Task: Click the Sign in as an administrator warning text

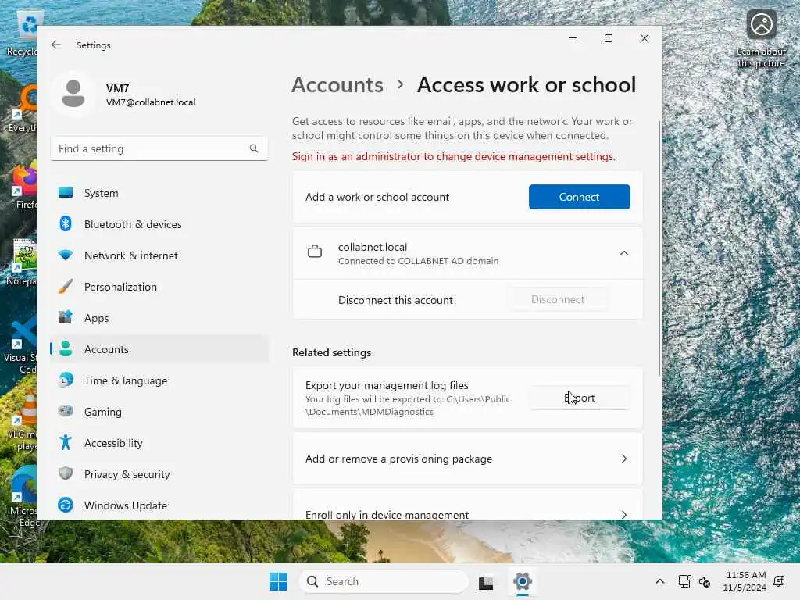Action: (x=454, y=156)
